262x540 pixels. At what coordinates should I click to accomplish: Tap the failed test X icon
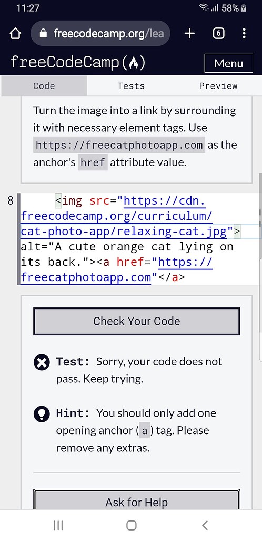42,363
